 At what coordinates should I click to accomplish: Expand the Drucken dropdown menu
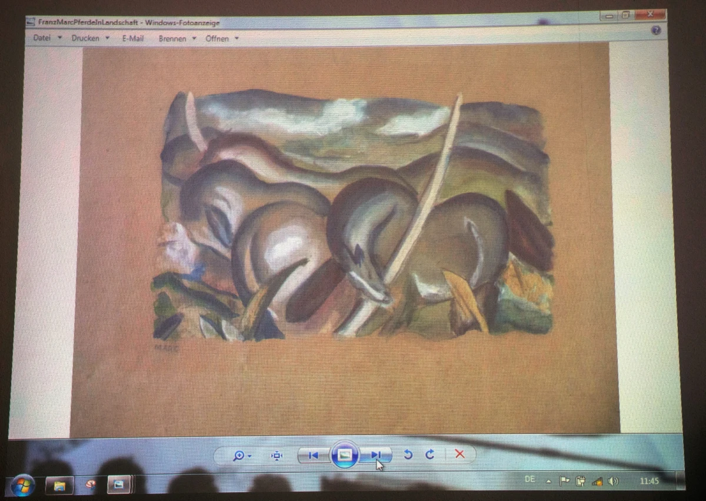point(90,38)
